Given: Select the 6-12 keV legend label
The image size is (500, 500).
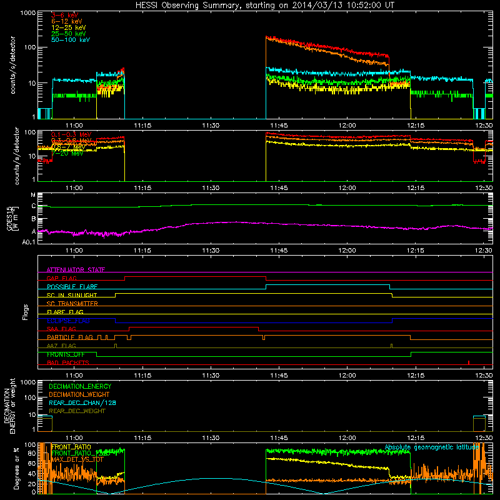Looking at the screenshot, I should pos(67,21).
